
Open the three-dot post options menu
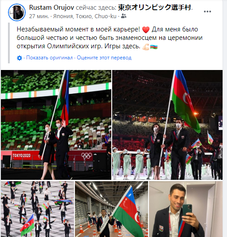coord(207,12)
